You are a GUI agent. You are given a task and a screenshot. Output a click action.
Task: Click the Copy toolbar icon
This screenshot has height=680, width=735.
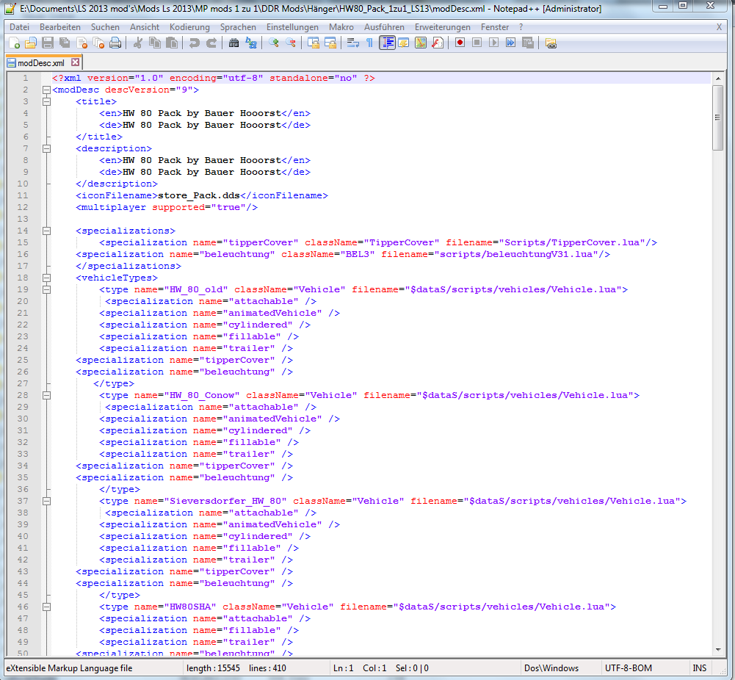[155, 43]
